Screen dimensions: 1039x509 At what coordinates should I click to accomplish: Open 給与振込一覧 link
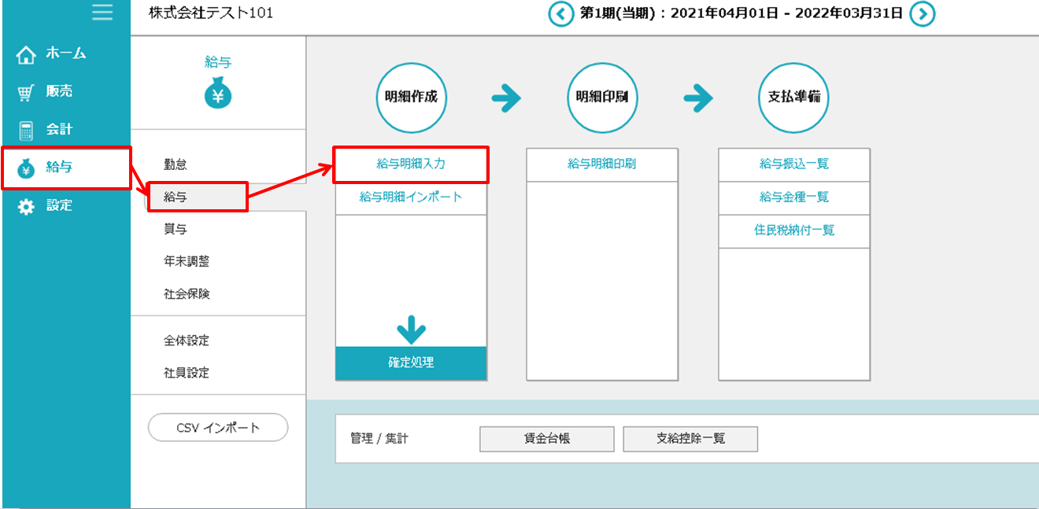tap(793, 164)
